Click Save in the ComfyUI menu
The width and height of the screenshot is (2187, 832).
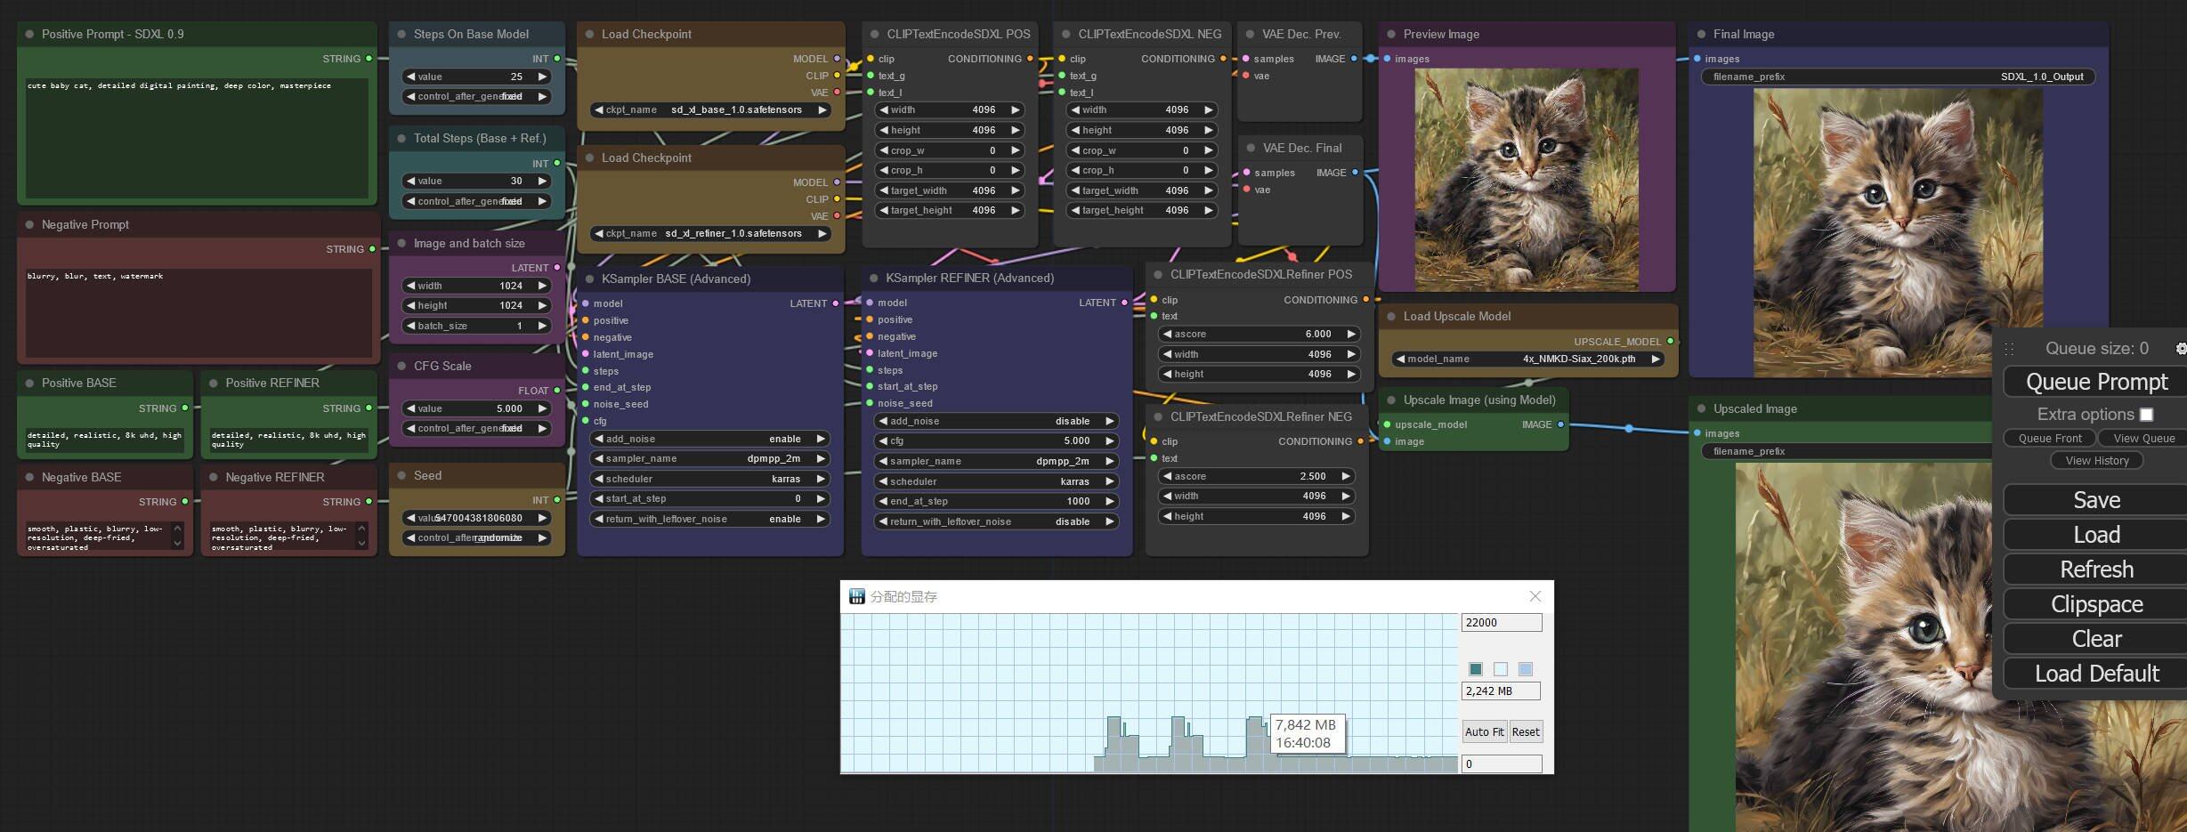[2095, 500]
